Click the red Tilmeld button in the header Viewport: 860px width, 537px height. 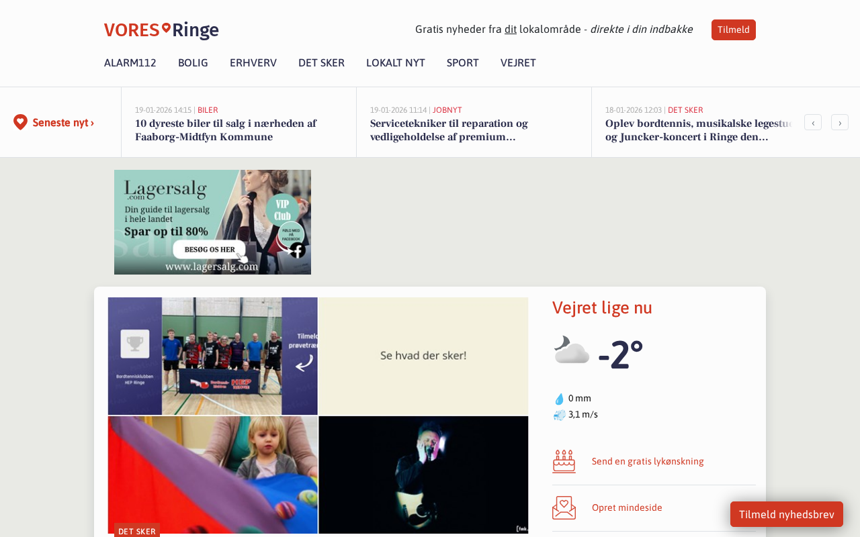[734, 30]
